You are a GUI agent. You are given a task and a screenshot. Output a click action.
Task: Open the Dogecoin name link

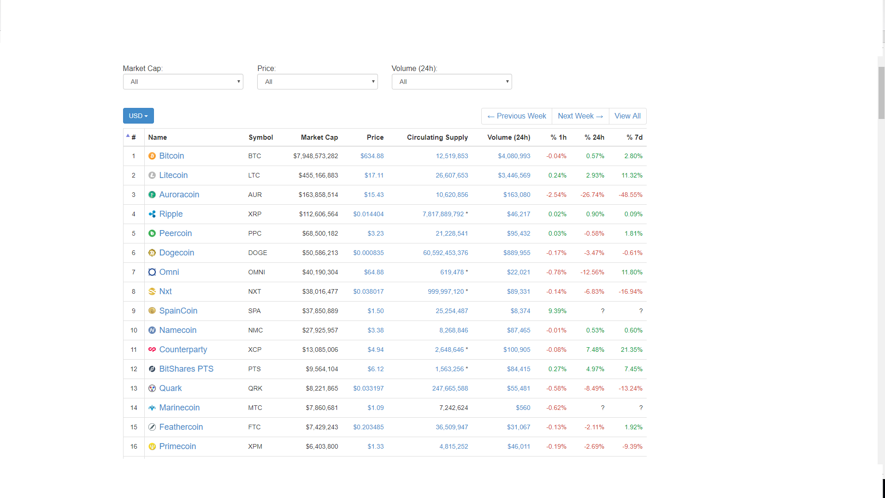tap(177, 253)
